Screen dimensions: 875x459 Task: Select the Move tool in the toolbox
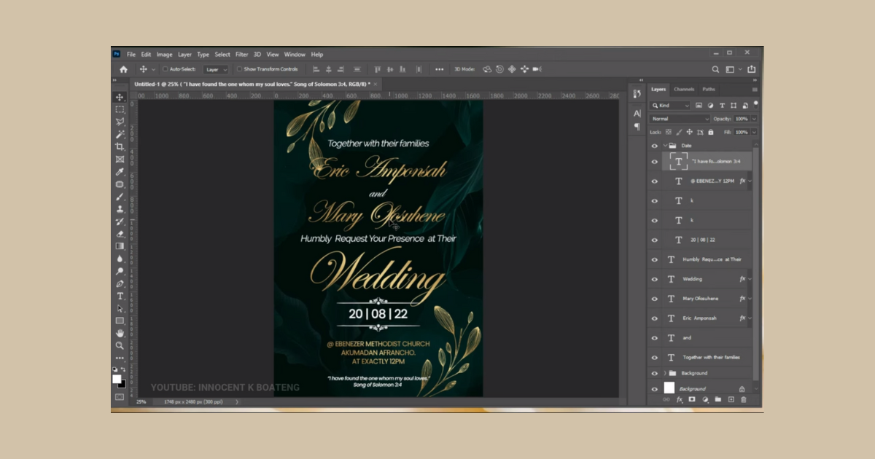[120, 97]
